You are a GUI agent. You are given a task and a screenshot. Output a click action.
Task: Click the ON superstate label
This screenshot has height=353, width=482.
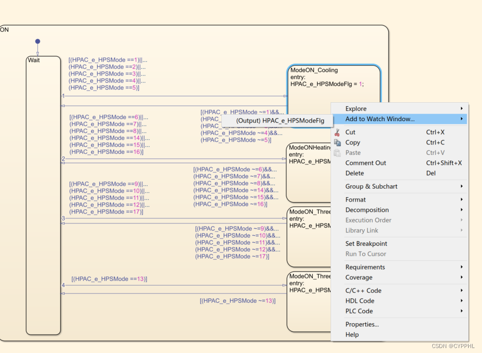4,30
